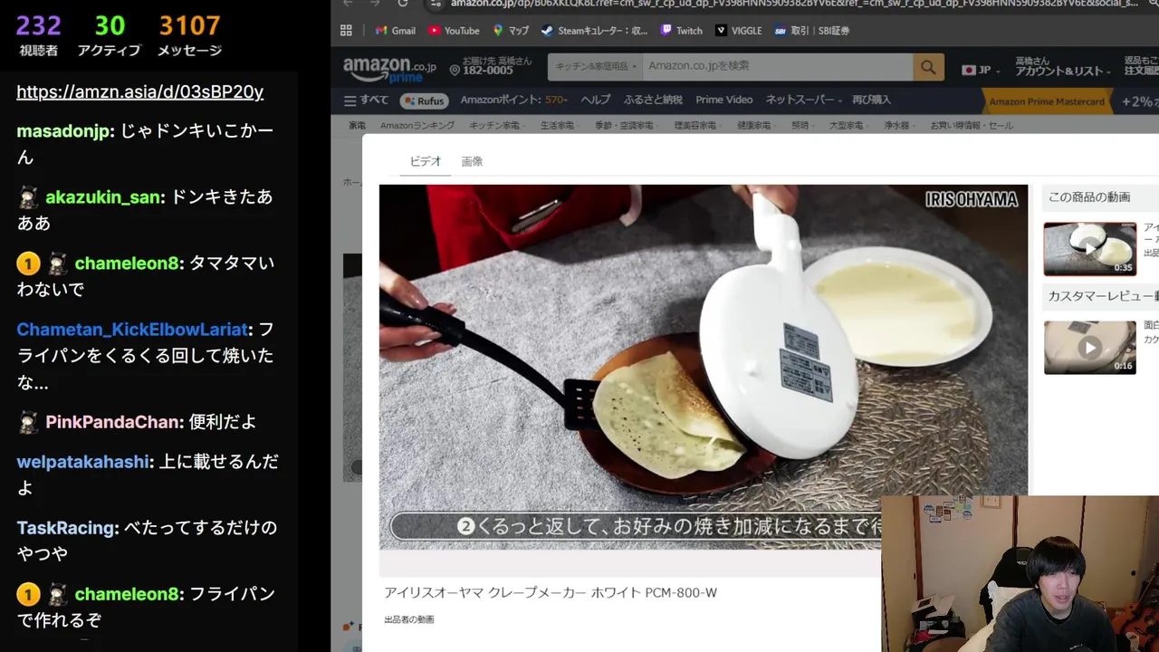Screen dimensions: 1159x652
Task: Open the YouTube bookmark
Action: click(455, 31)
